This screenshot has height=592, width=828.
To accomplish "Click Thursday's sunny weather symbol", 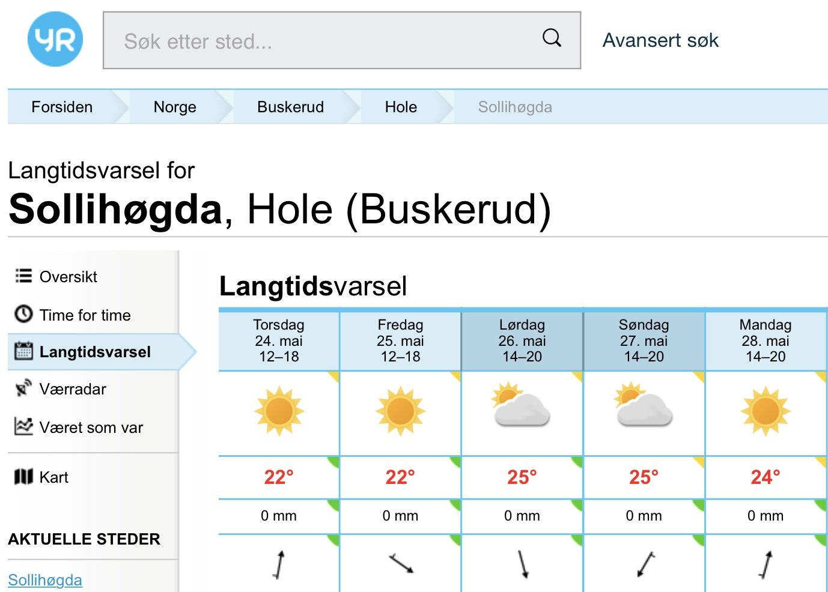I will pos(279,411).
